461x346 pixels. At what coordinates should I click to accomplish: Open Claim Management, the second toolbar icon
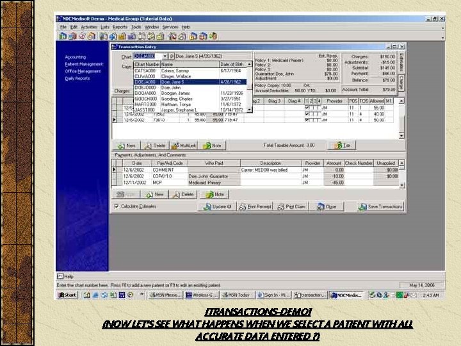[72, 36]
